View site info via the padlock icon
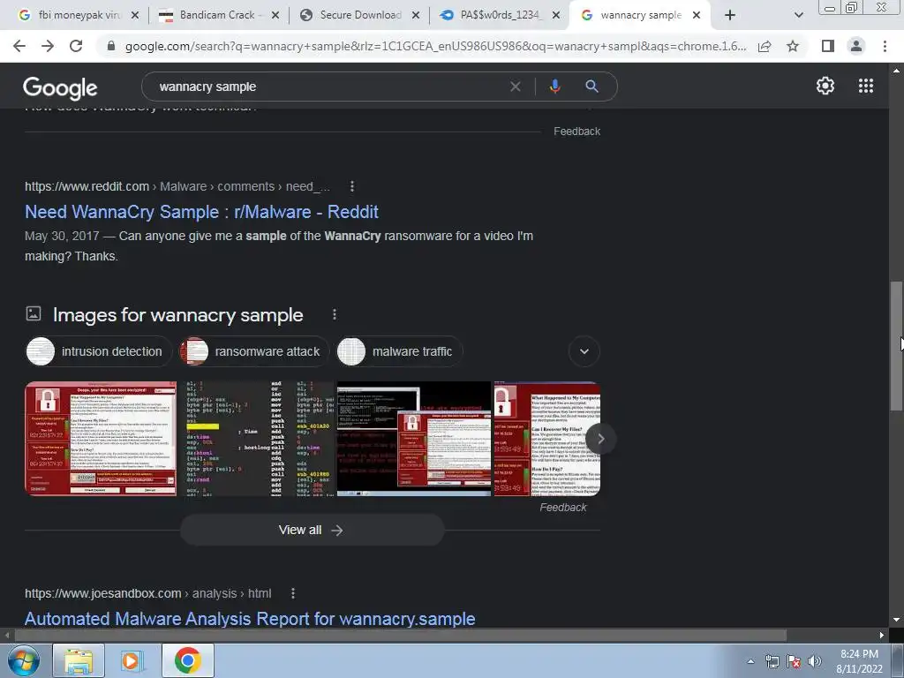904x678 pixels. click(x=111, y=46)
